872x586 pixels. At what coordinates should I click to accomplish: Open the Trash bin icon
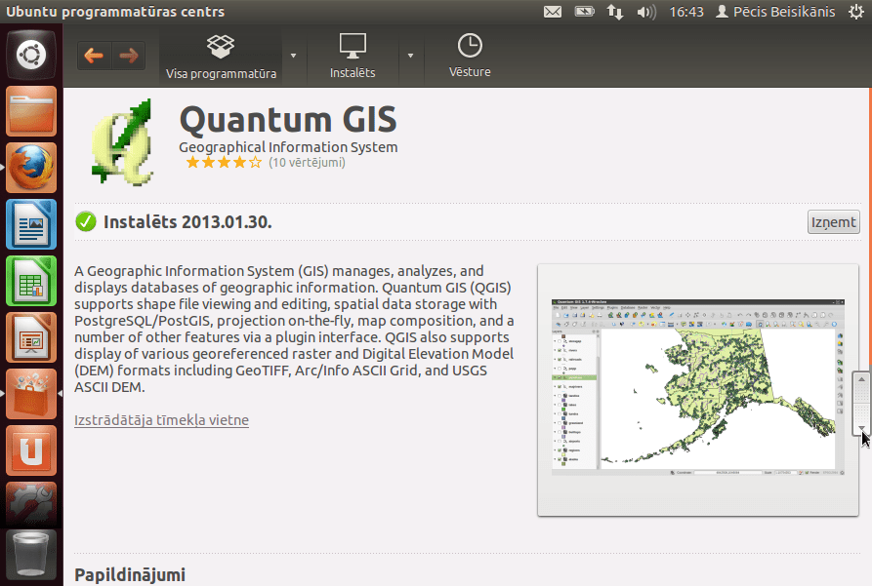(x=31, y=555)
